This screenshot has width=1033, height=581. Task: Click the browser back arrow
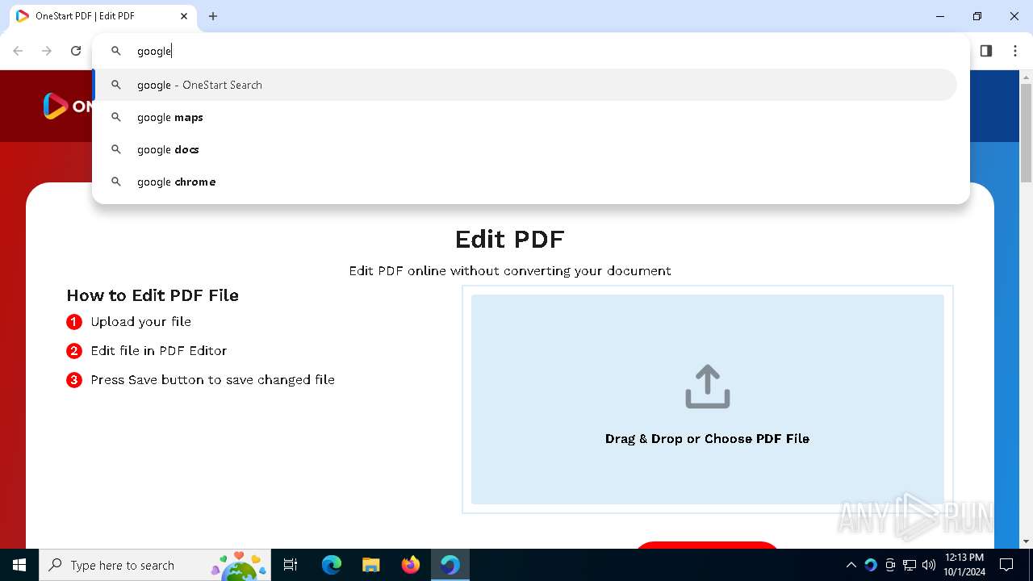coord(18,51)
